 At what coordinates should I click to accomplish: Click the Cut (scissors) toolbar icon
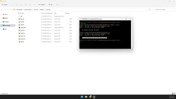[x=12, y=5]
